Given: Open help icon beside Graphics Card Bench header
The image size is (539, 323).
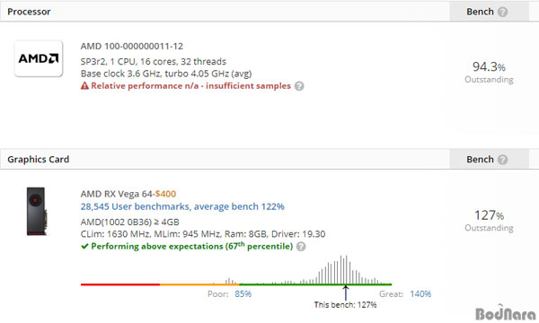Looking at the screenshot, I should 502,160.
